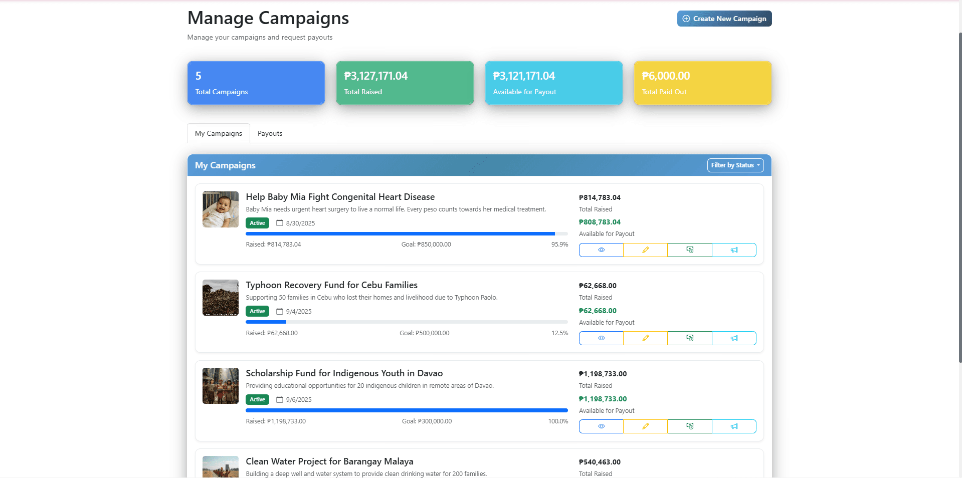Open the Typhoon Recovery Fund for Cebu Families title

click(332, 285)
